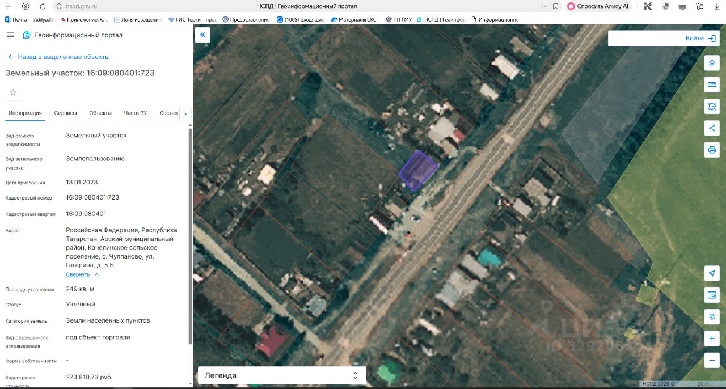Open the ГИС Торги bookmark
Screen dimensions: 726x389
193,19
